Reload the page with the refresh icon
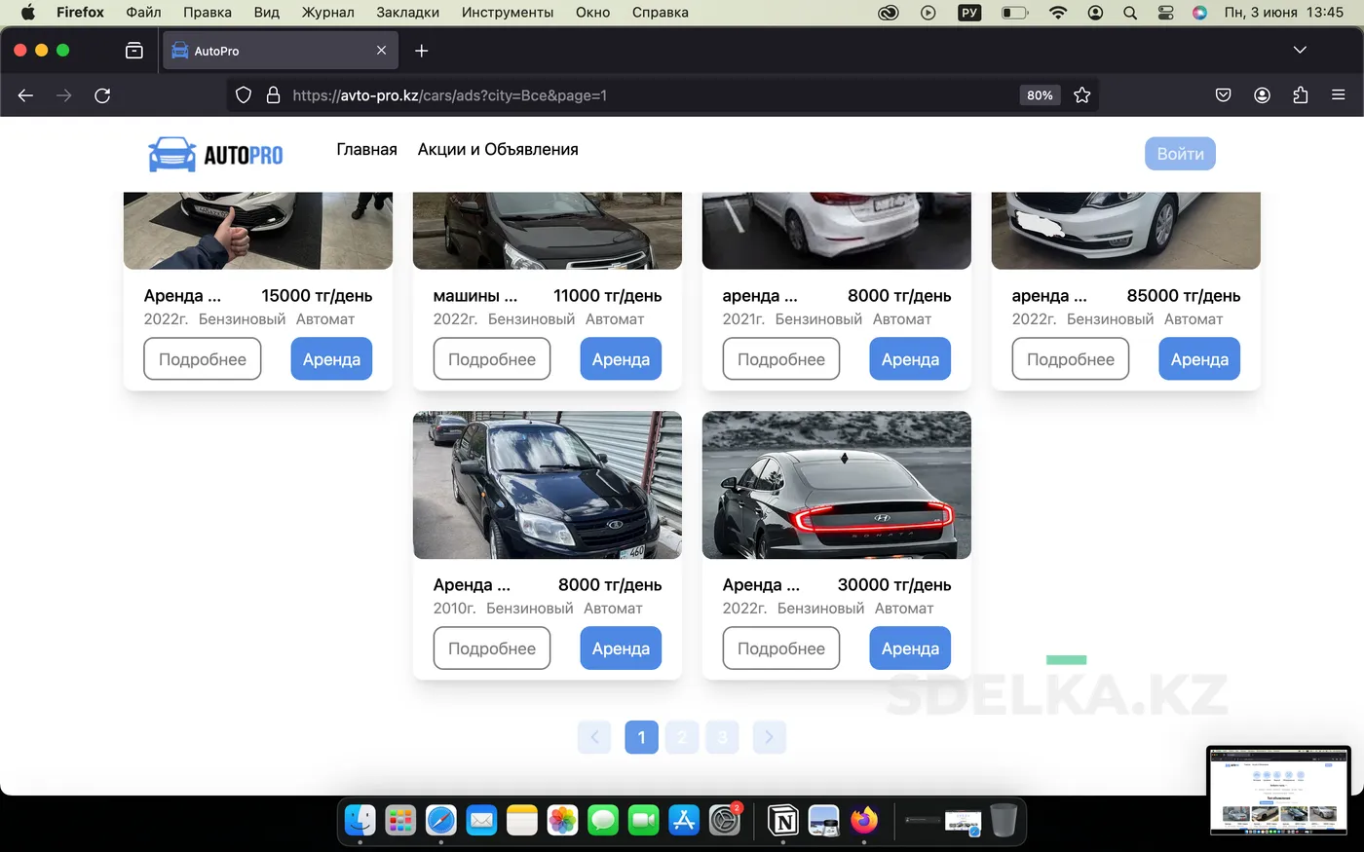Screen dimensions: 1364x852 pyautogui.click(x=102, y=95)
